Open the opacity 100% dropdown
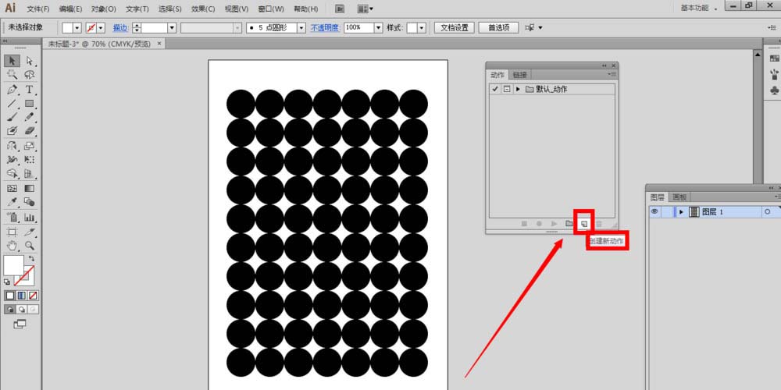Image resolution: width=781 pixels, height=390 pixels. [379, 27]
